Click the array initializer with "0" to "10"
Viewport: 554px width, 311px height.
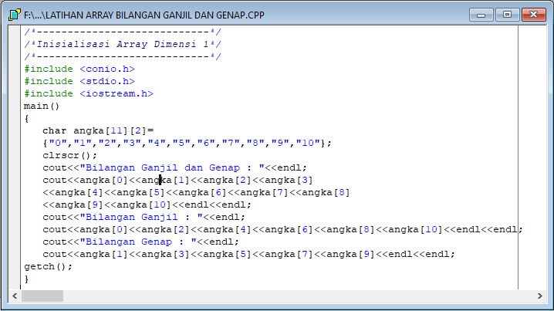click(x=187, y=143)
